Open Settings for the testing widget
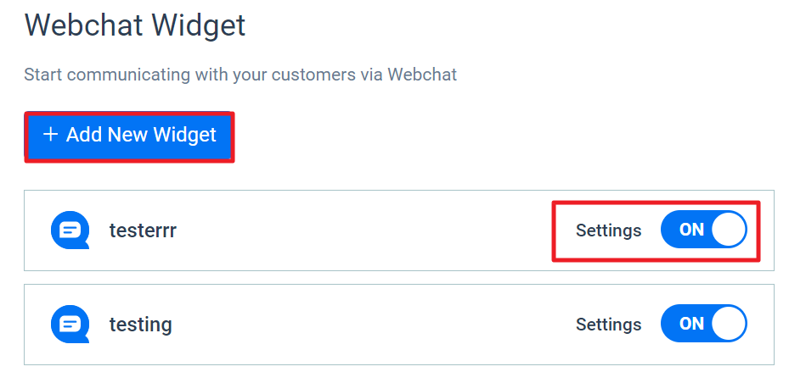 [608, 325]
